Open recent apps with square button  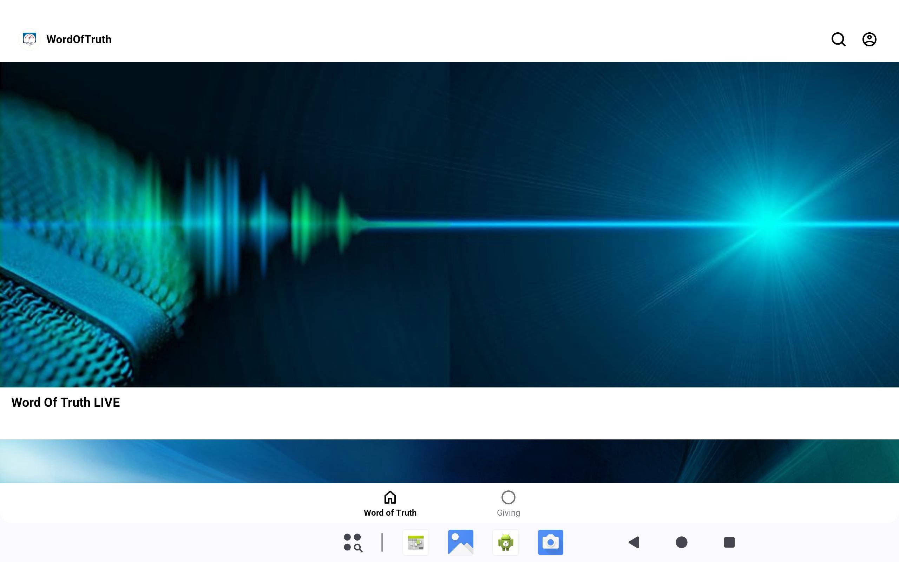point(729,542)
